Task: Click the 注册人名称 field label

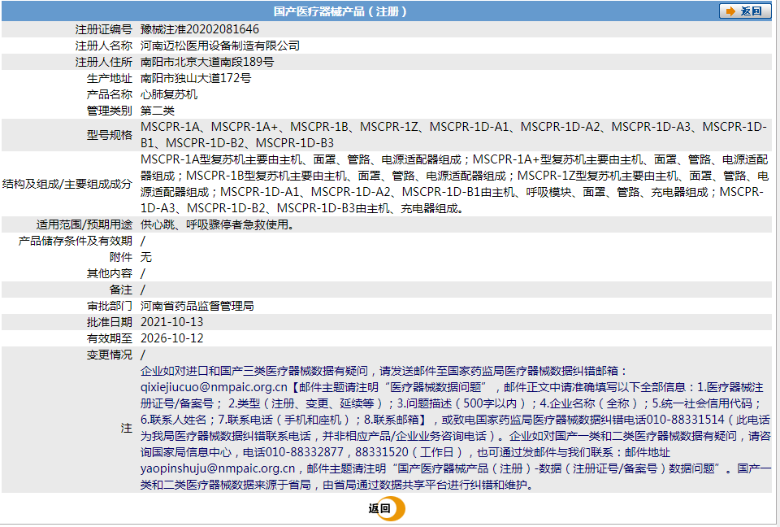Action: (103, 46)
